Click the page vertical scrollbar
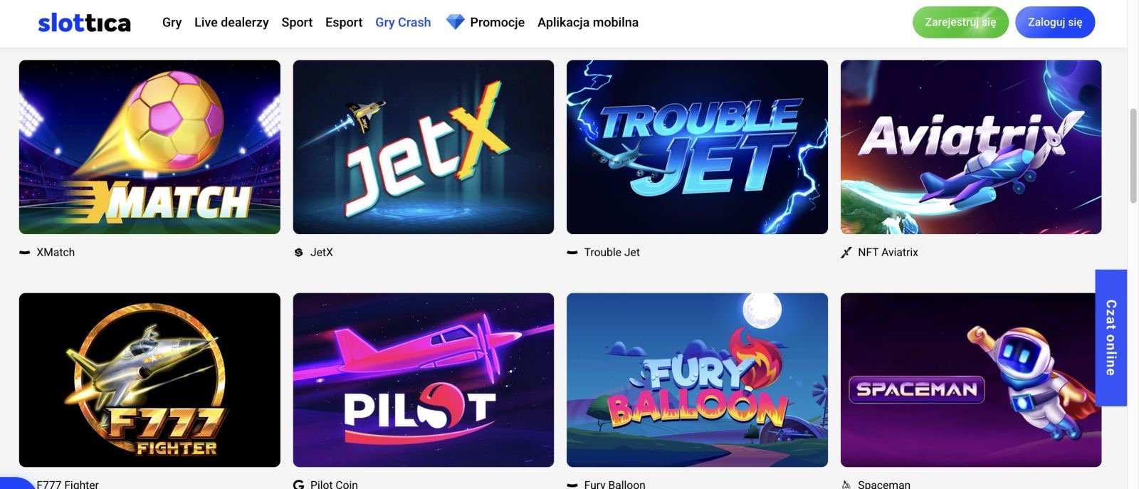The image size is (1139, 489). pos(1133,157)
